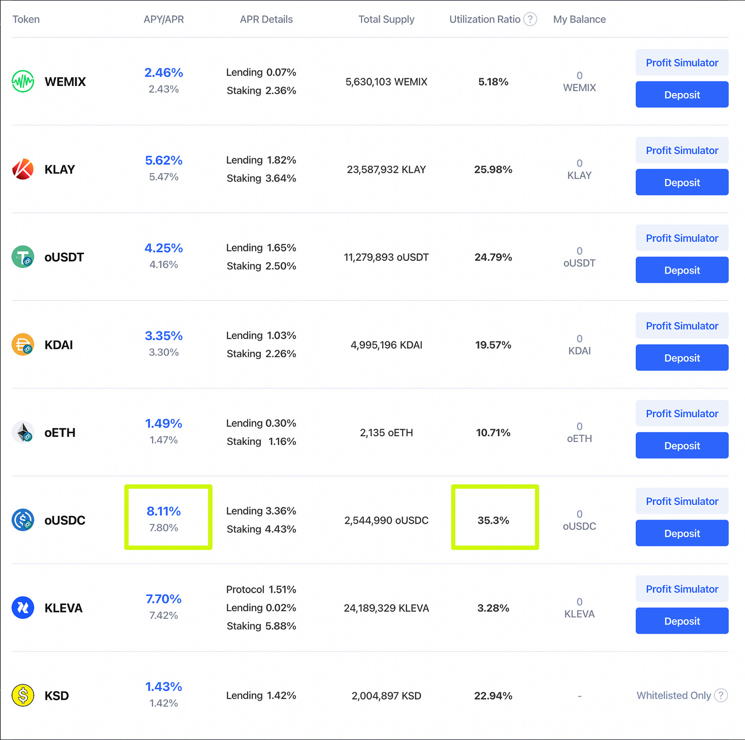Open Profit Simulator for oUSDC
The width and height of the screenshot is (745, 740).
[682, 501]
